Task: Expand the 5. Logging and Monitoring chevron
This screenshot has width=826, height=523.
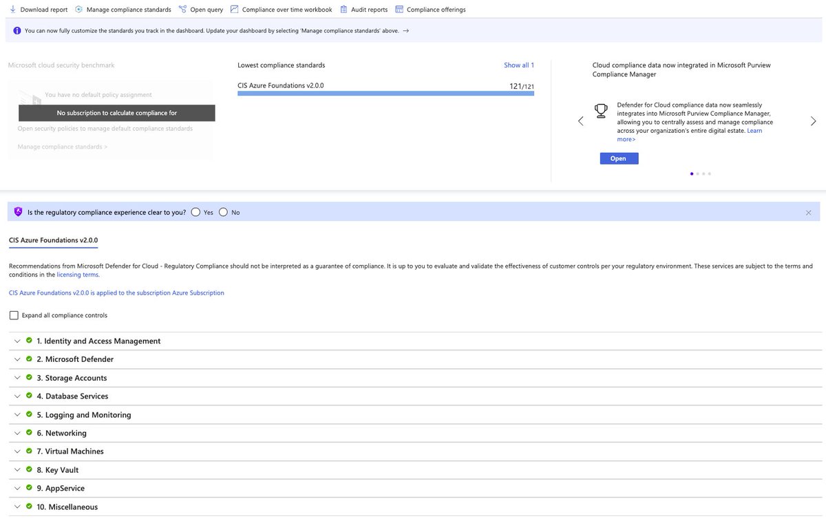Action: tap(17, 415)
